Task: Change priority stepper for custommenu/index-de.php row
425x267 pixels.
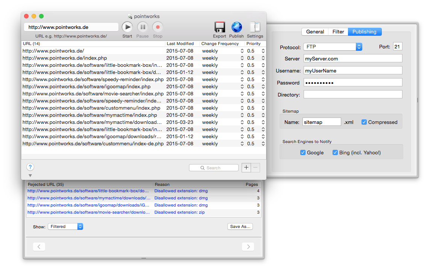Action: tap(263, 144)
